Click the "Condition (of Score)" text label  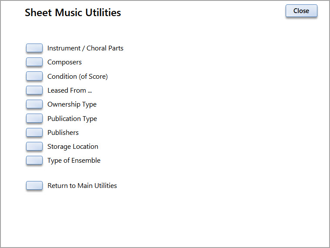tap(77, 77)
